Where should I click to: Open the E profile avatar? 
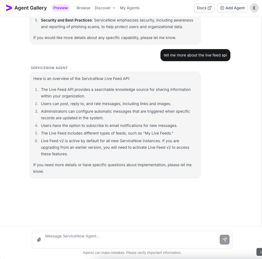(254, 8)
